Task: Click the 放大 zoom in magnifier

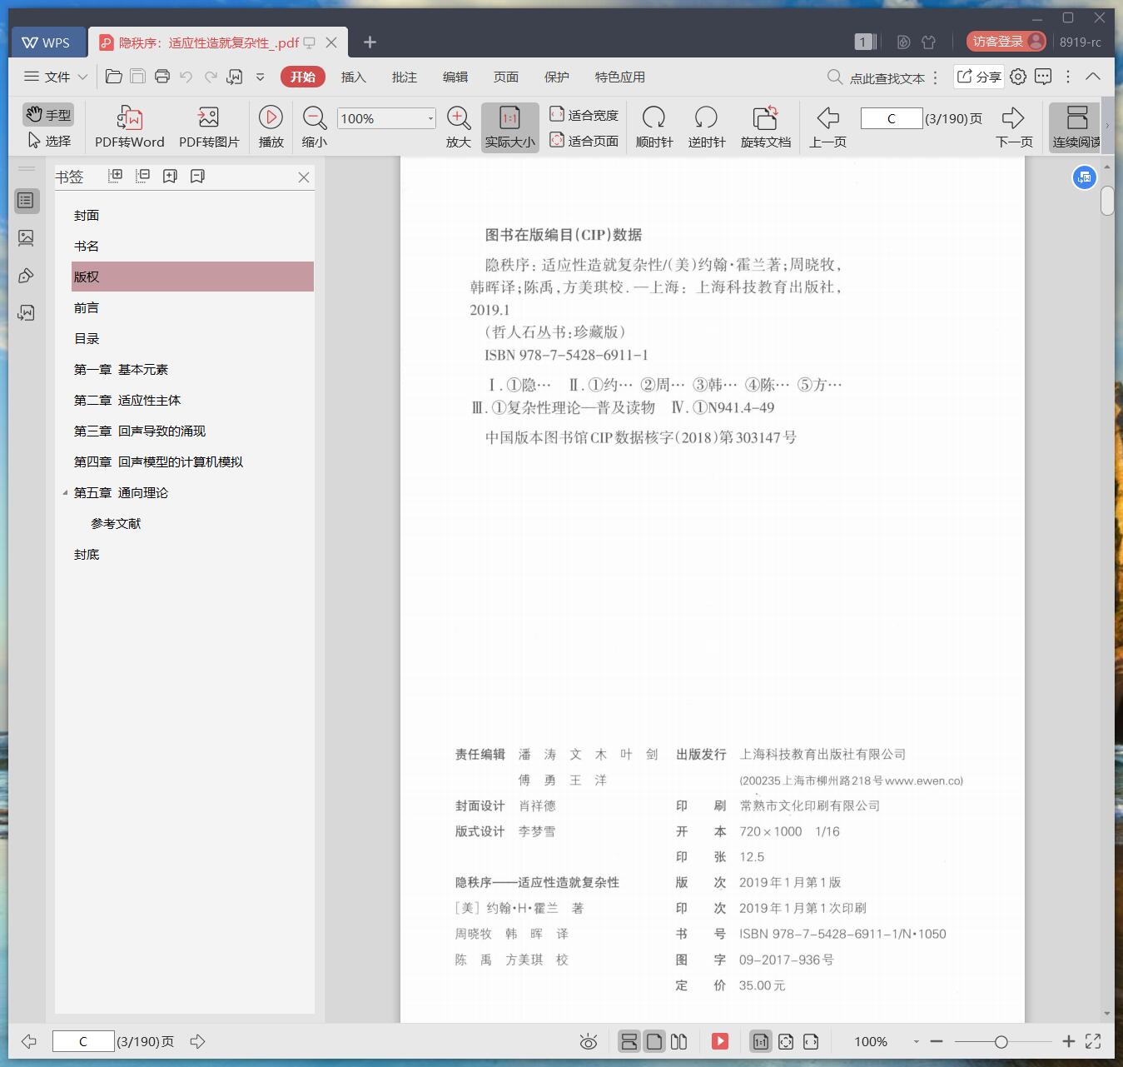Action: 459,127
